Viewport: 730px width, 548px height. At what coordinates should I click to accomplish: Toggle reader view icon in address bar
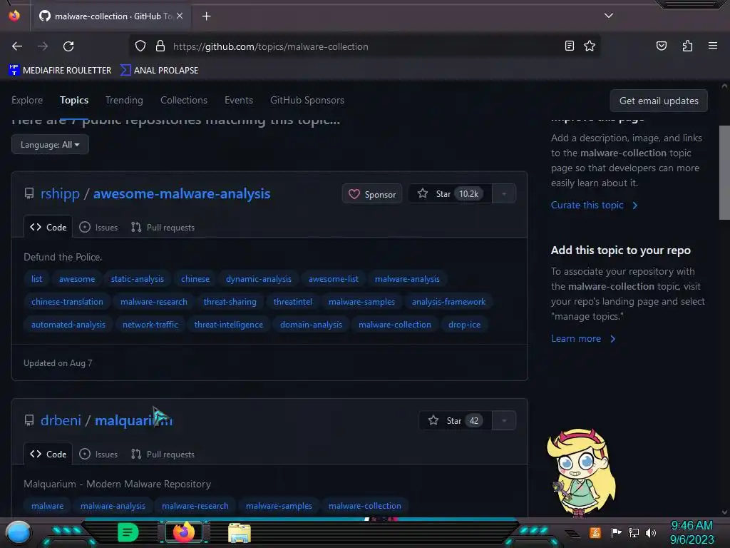pos(569,46)
